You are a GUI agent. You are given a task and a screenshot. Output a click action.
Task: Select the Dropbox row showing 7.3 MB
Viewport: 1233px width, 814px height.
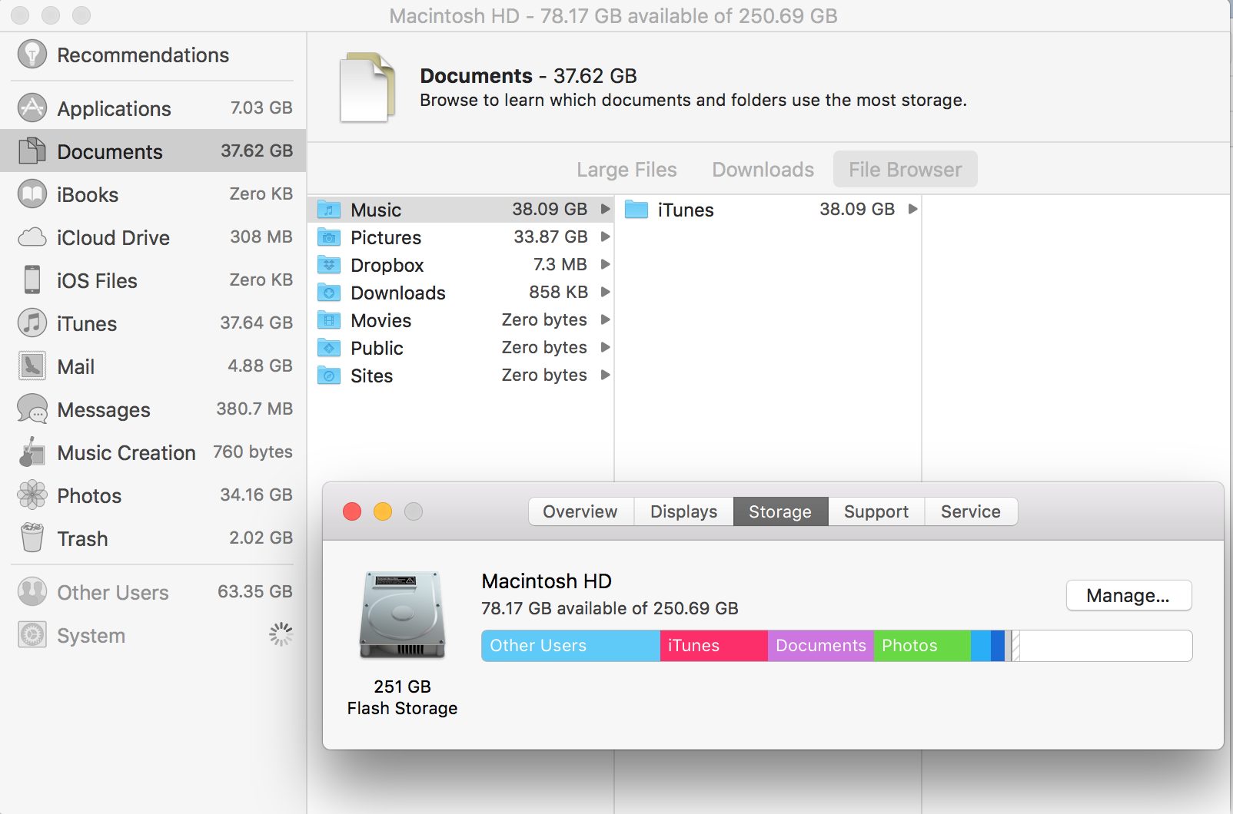coord(461,264)
